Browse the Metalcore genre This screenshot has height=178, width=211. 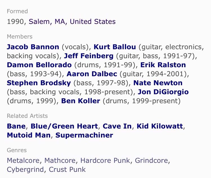[x=23, y=161]
